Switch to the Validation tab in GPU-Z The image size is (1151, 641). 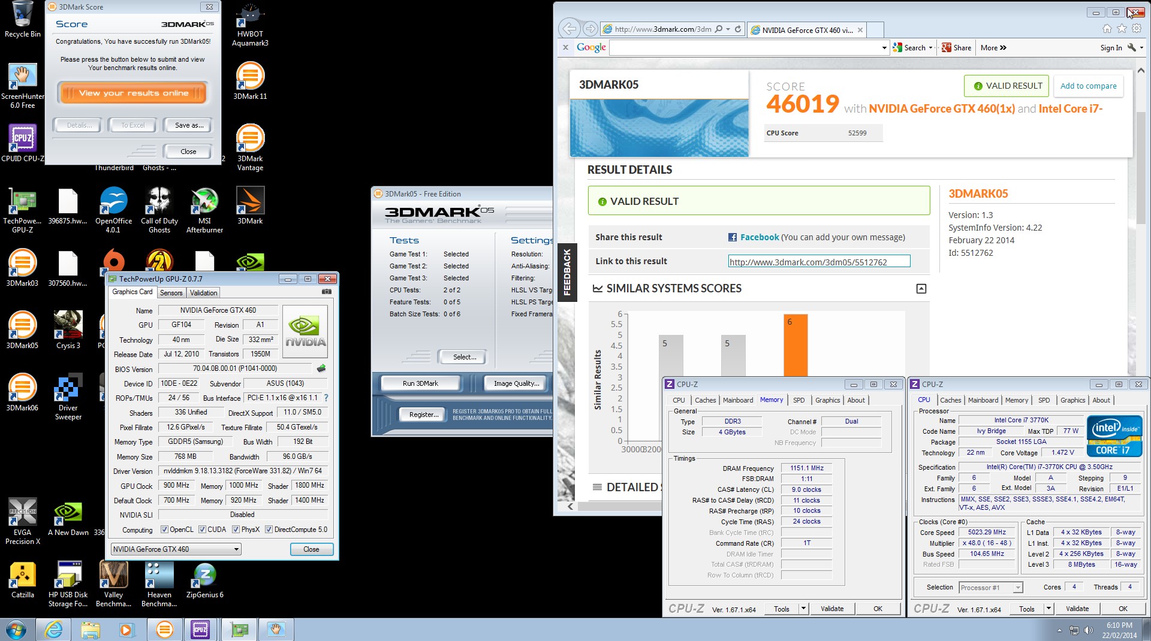[203, 292]
